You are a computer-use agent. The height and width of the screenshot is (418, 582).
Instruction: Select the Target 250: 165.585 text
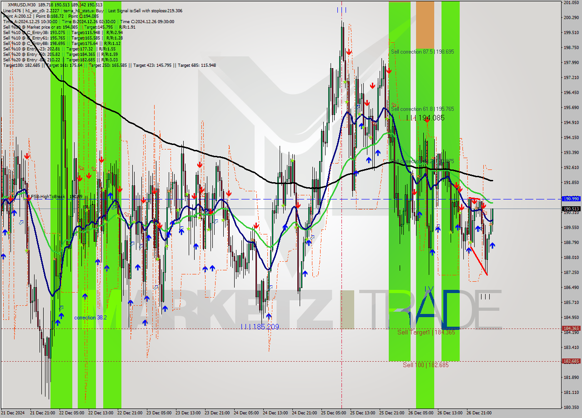point(108,65)
